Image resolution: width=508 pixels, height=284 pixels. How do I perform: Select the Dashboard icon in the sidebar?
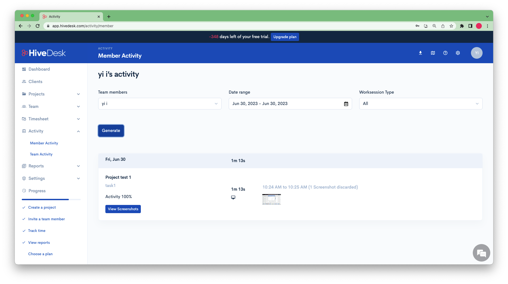24,69
